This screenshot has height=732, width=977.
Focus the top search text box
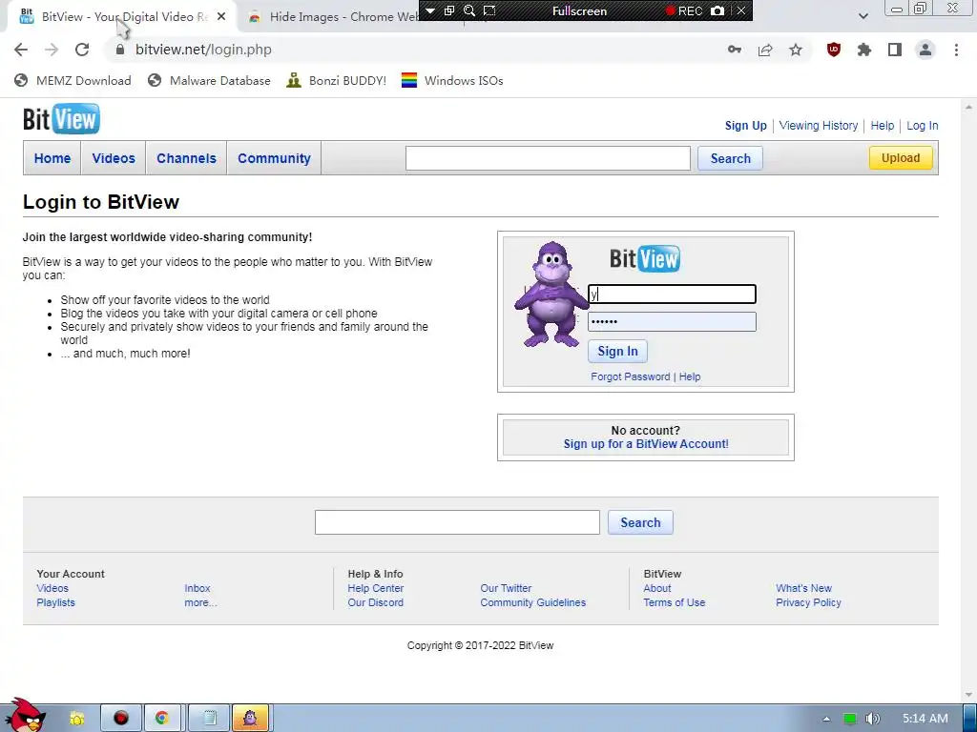pyautogui.click(x=548, y=158)
